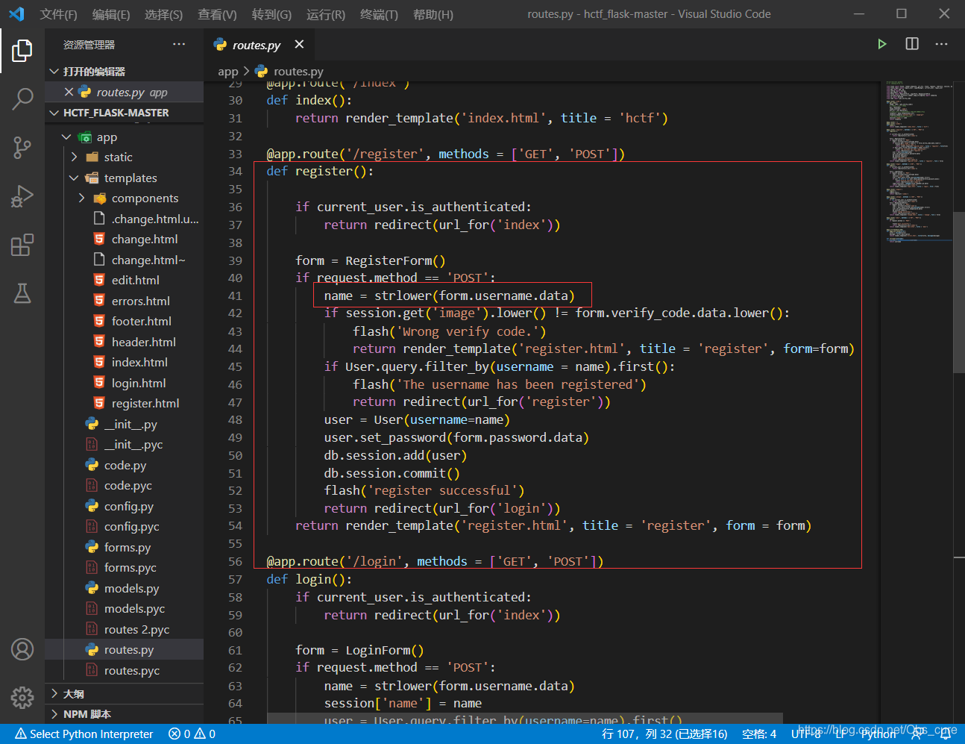
Task: Click Select Python Interpreter in status bar
Action: click(x=84, y=734)
